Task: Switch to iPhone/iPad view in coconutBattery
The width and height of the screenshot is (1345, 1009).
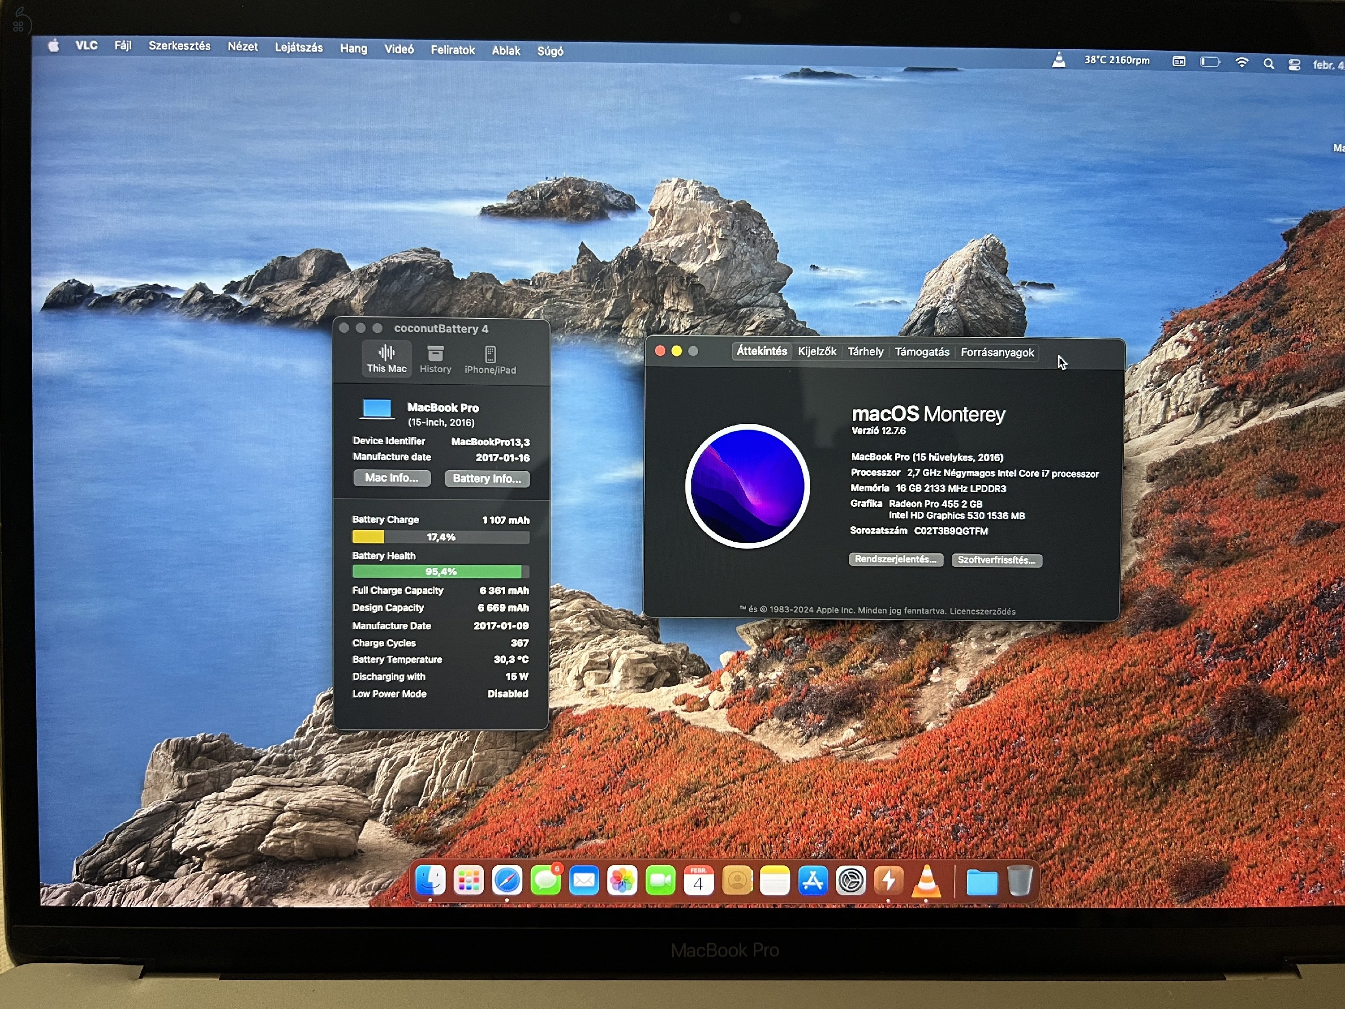Action: tap(490, 359)
